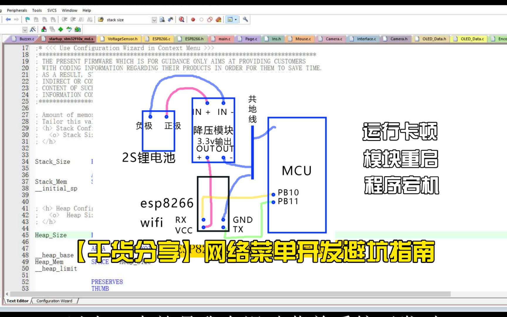Screen dimensions: 507x317
Task: Open the Peripherals menu
Action: pos(17,10)
